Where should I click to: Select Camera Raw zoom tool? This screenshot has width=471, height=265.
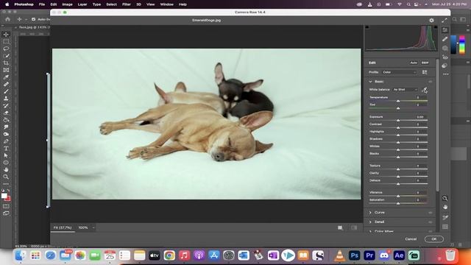445,198
